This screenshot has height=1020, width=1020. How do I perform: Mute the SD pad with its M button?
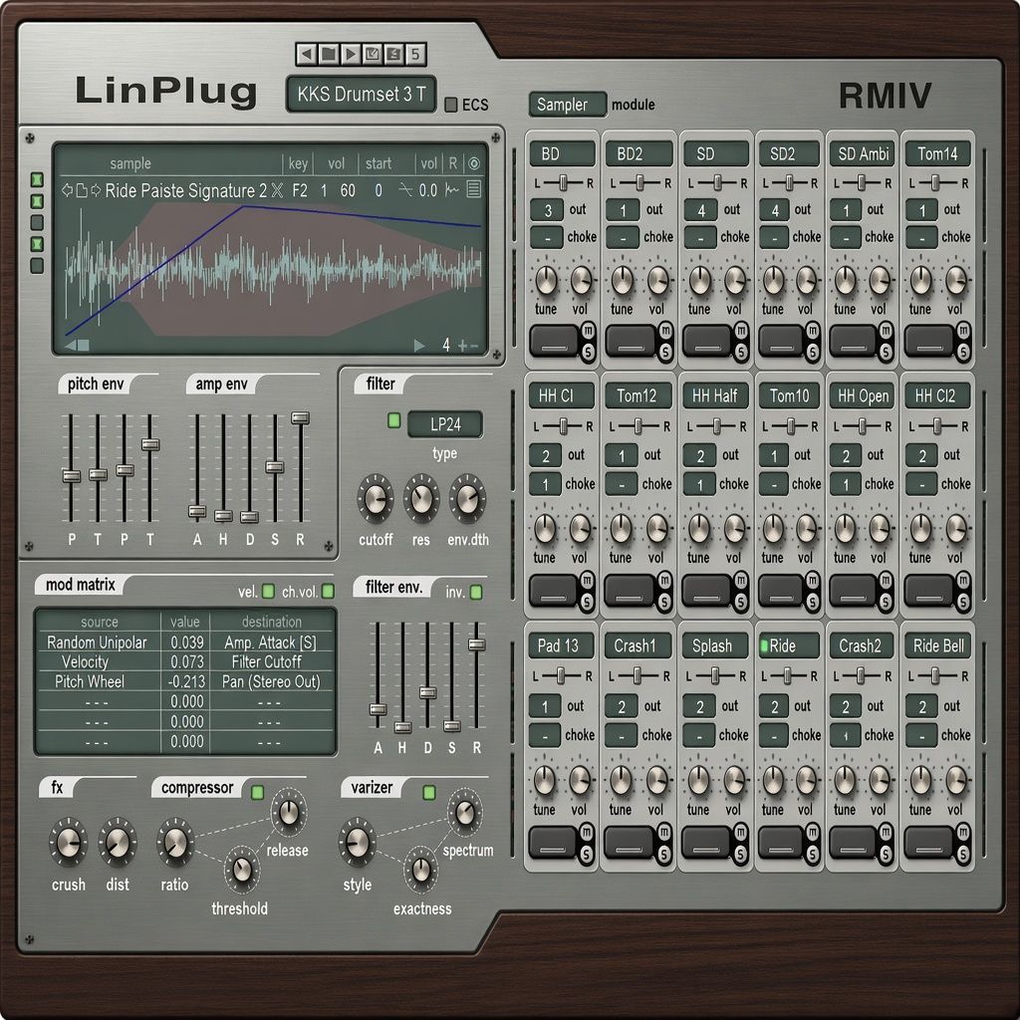coord(741,331)
